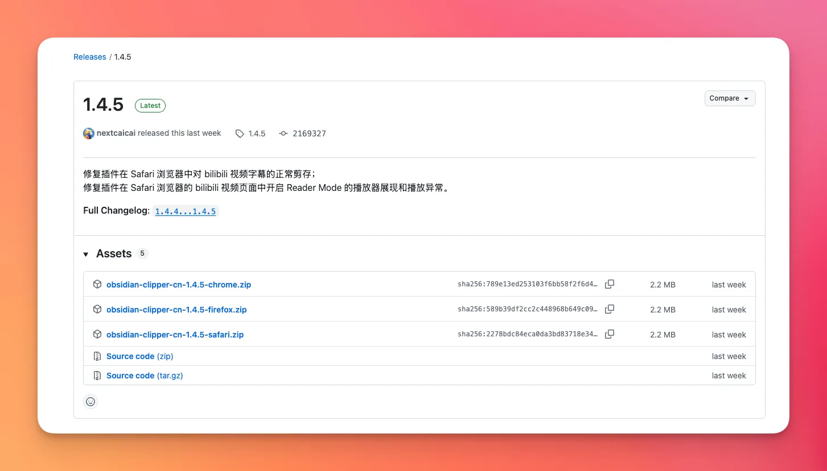Select the sha256:789e13ed… hash text
This screenshot has height=471, width=827.
pos(528,284)
